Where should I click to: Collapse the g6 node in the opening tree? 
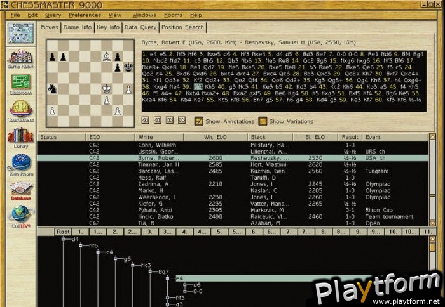pos(115,259)
